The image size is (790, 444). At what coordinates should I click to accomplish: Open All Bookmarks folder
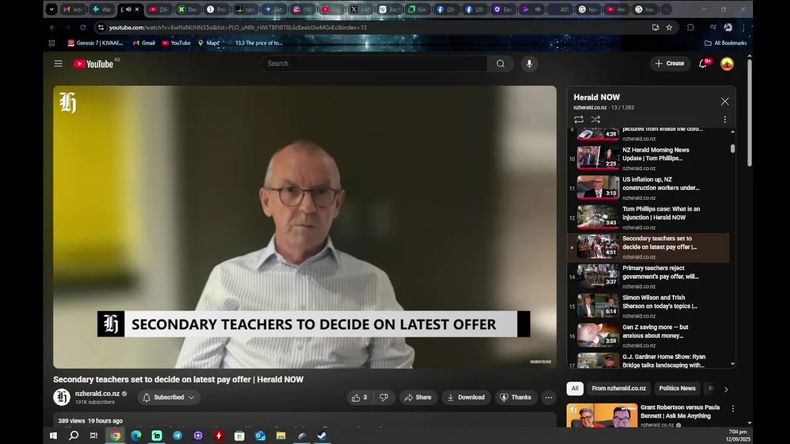pos(726,43)
